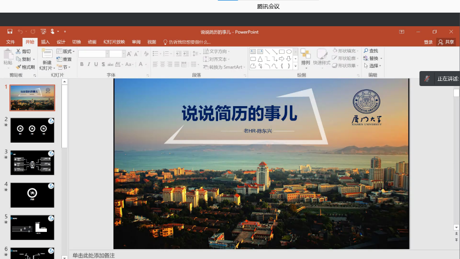
Task: Select the right arrow shape in gallery
Action: point(282,59)
